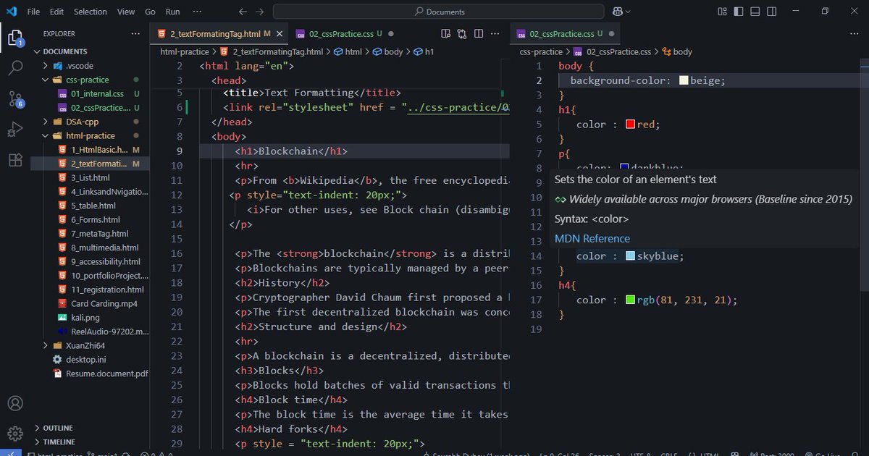Open the Accounts menu icon

[15, 403]
